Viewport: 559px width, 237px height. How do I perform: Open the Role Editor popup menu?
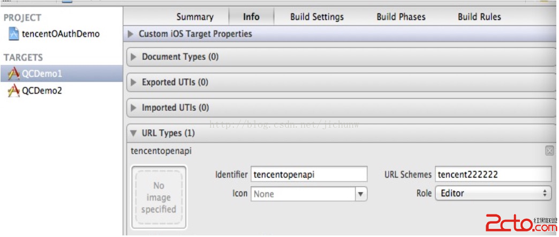click(x=493, y=194)
